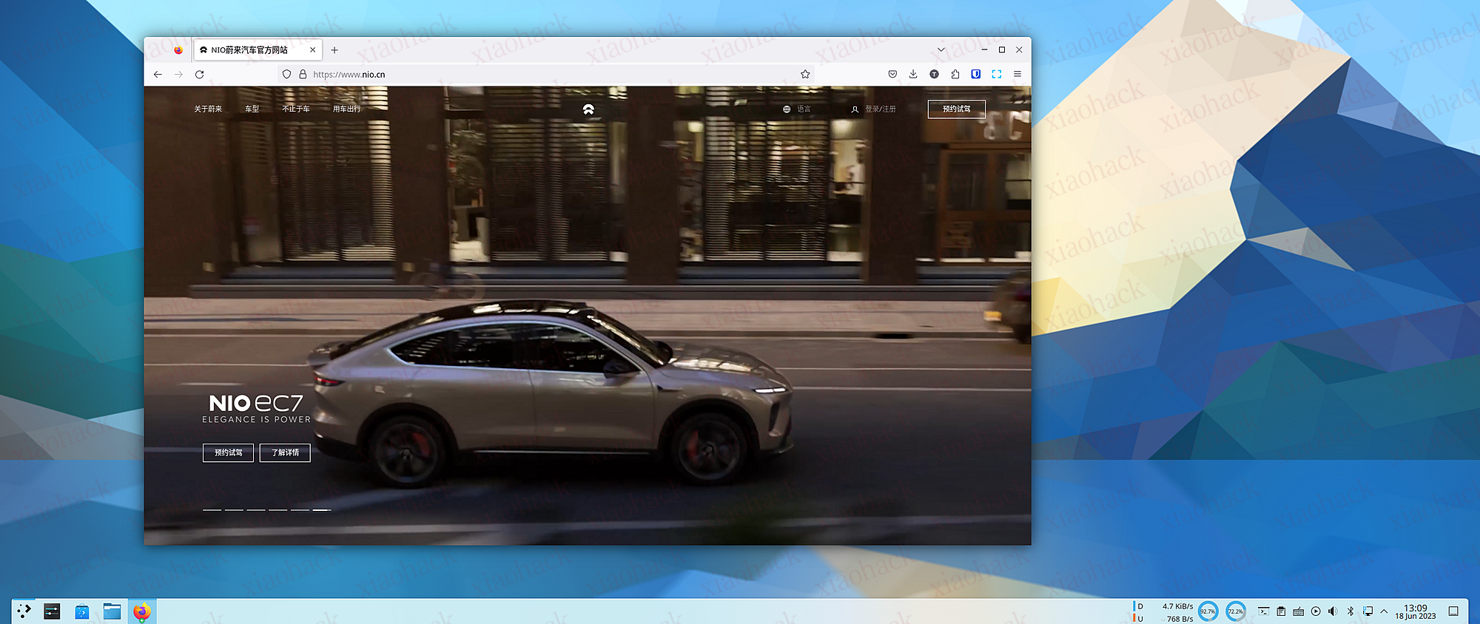Select the 关于蔚来 navigation item
Screen dimensions: 1480x624
pyautogui.click(x=208, y=109)
